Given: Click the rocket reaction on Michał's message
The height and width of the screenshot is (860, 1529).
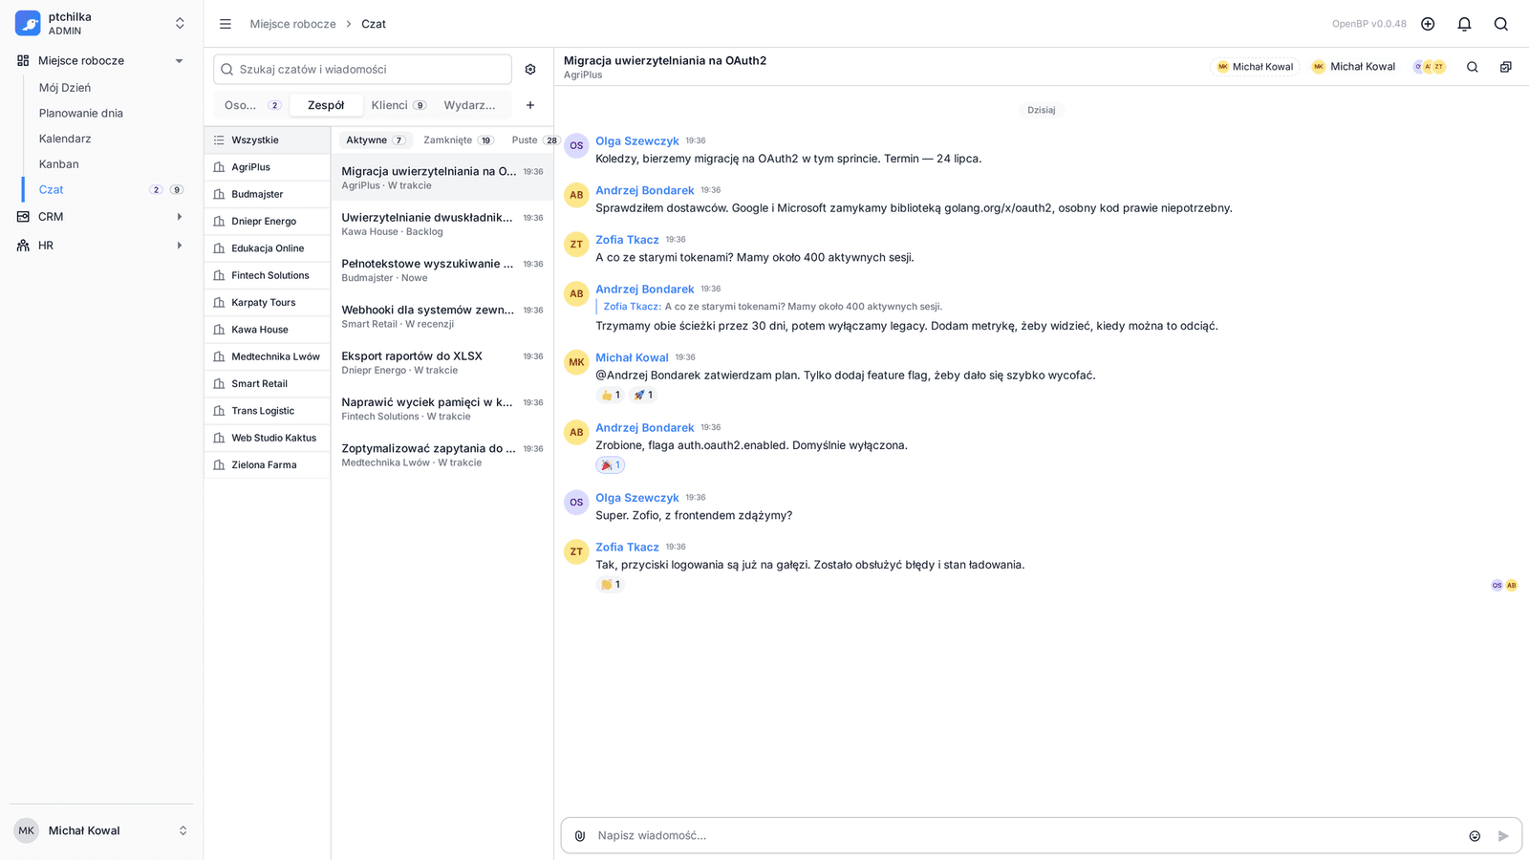Looking at the screenshot, I should tap(643, 395).
